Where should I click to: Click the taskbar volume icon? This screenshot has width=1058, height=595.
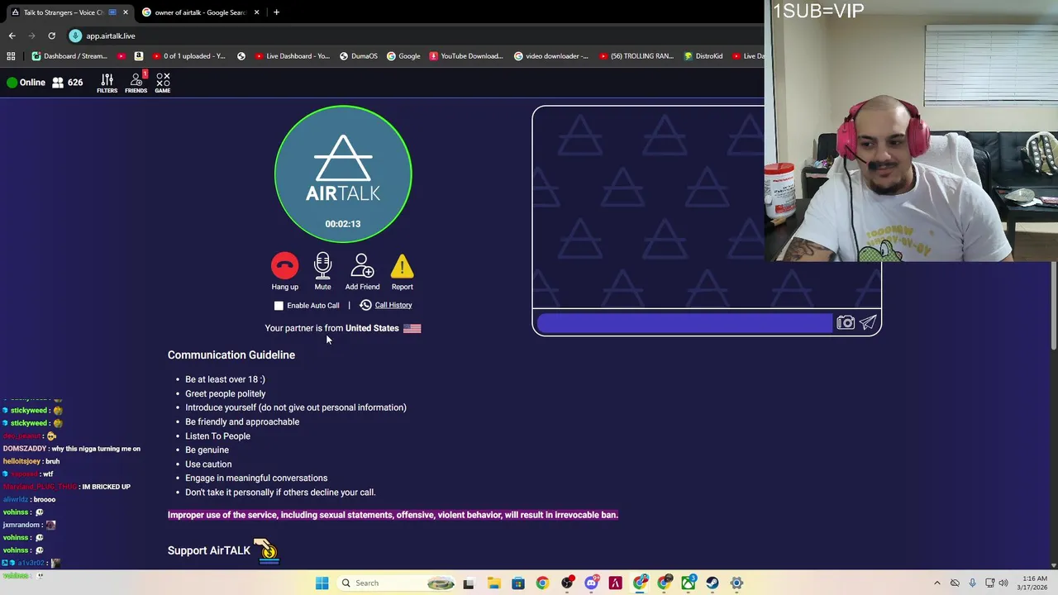point(1004,583)
